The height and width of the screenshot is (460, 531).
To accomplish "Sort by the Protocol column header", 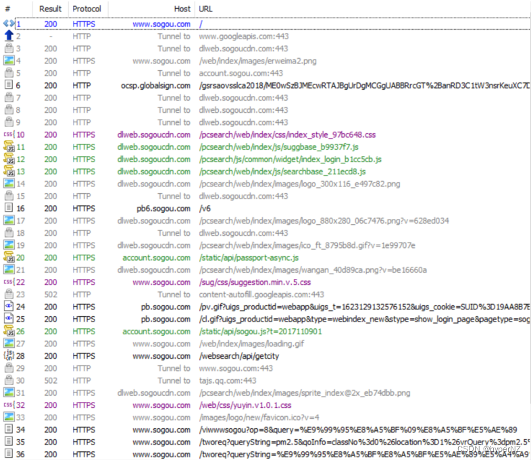I will click(x=86, y=9).
